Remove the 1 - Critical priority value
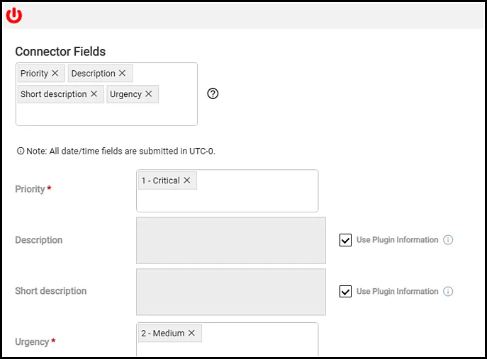487x359 pixels. click(x=186, y=181)
